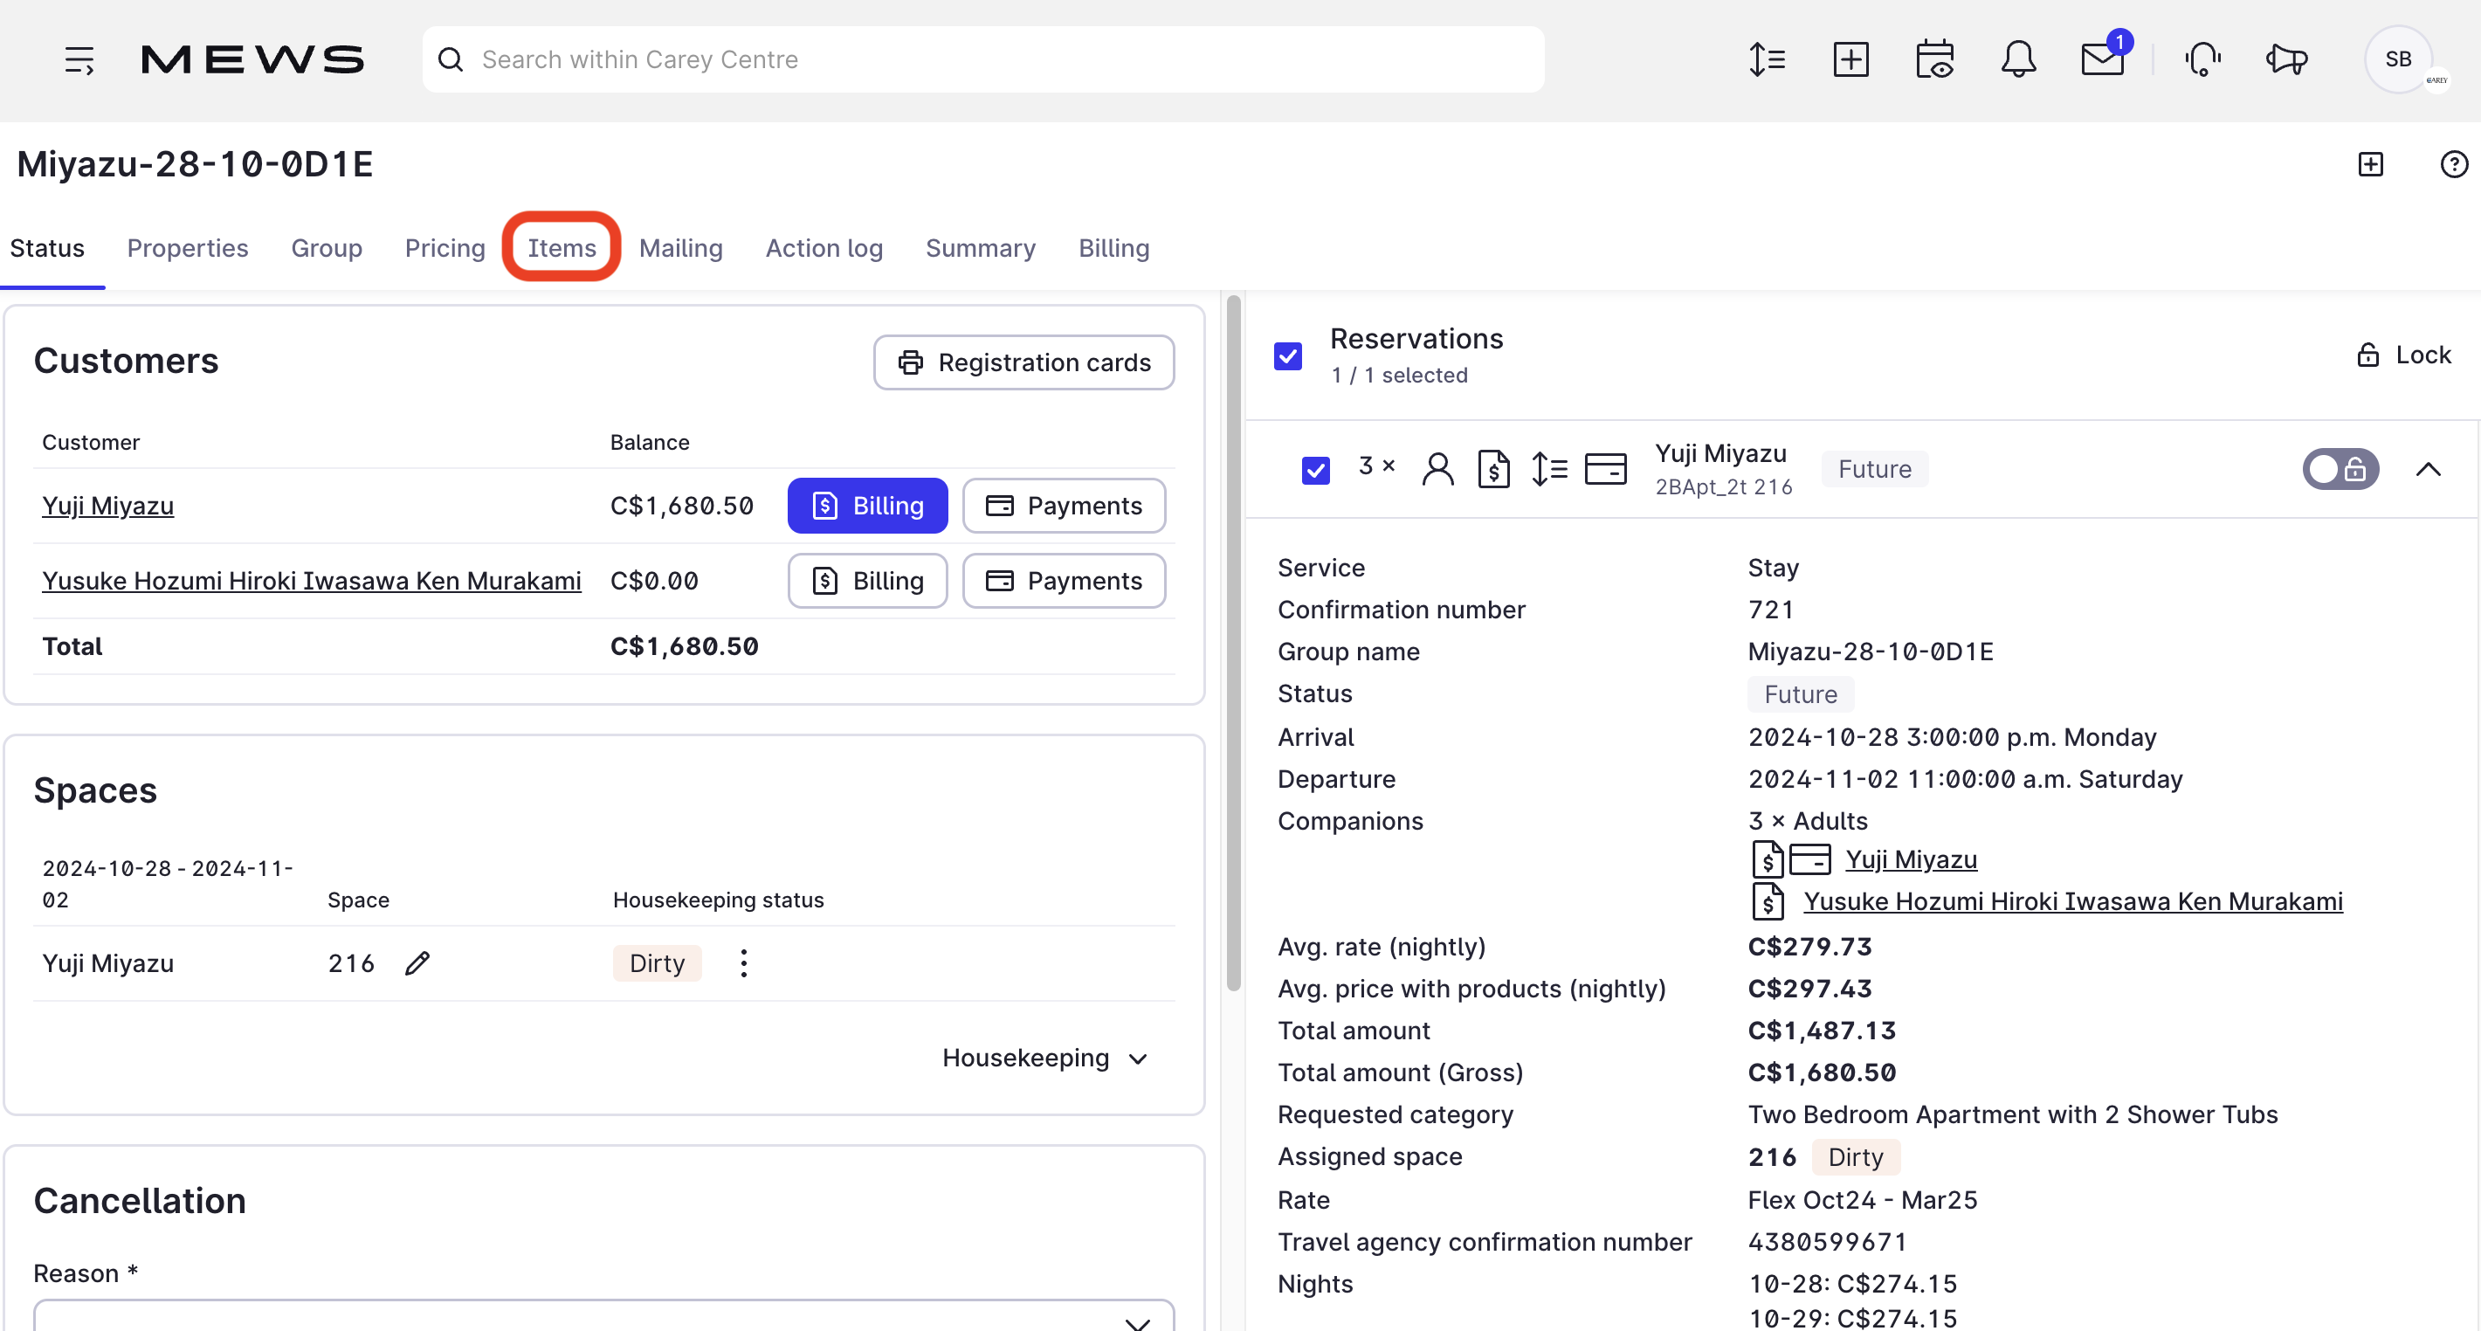Open the Action log tab
This screenshot has height=1331, width=2481.
(824, 247)
